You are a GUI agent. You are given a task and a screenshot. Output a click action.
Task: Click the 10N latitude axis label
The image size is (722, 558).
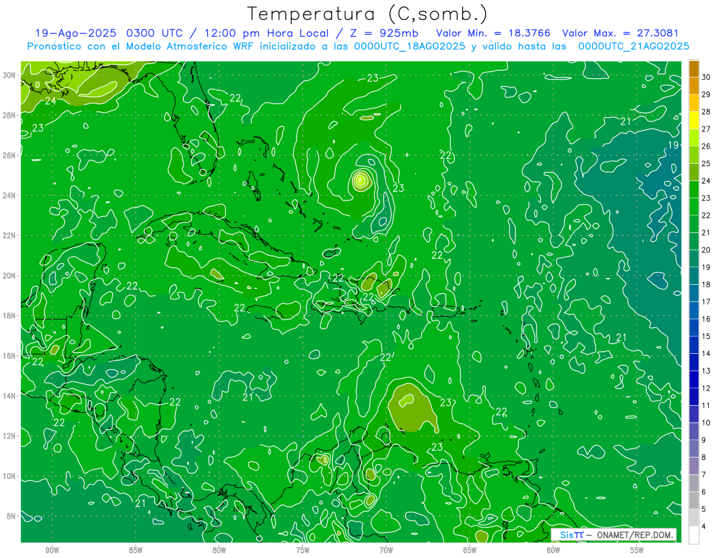9,476
